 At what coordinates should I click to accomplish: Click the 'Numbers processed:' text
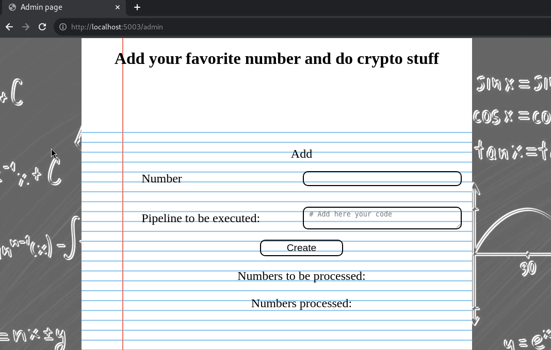click(301, 303)
